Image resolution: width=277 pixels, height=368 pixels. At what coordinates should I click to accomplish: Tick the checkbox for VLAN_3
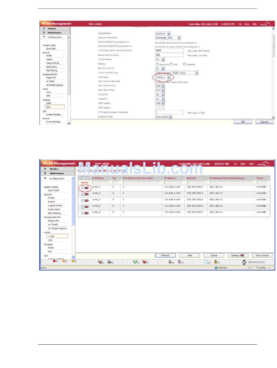point(83,195)
